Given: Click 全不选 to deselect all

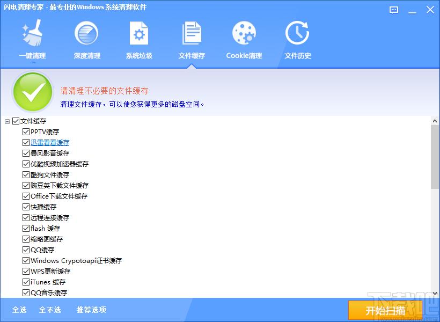Looking at the screenshot, I should click(x=50, y=310).
